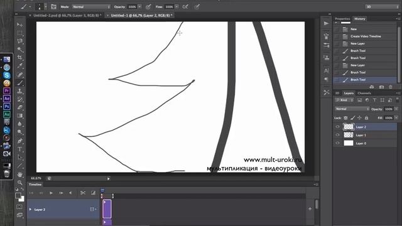Viewport: 402px width, 226px height.
Task: Switch to the 3D panel tab
Action: pyautogui.click(x=337, y=93)
